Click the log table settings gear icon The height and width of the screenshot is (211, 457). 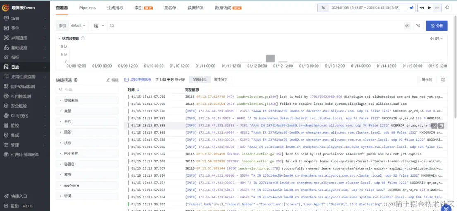[x=443, y=79]
